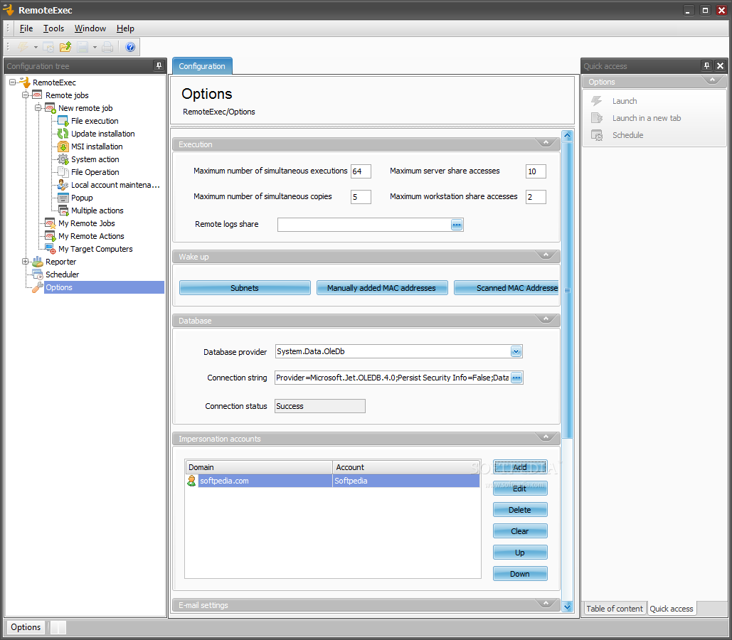The width and height of the screenshot is (732, 640).
Task: Open connection string editor ellipsis button
Action: click(516, 378)
